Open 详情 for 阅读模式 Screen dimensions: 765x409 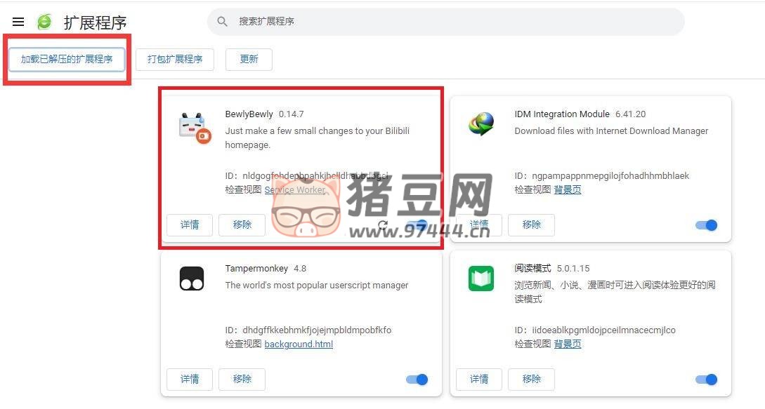point(479,380)
